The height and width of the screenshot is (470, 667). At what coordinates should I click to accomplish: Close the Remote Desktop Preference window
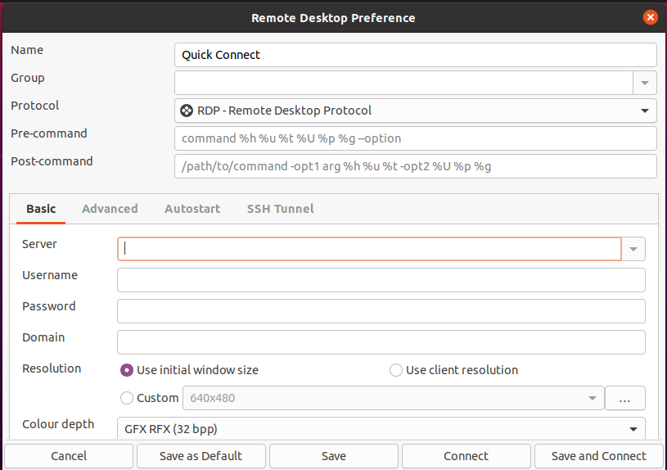650,17
